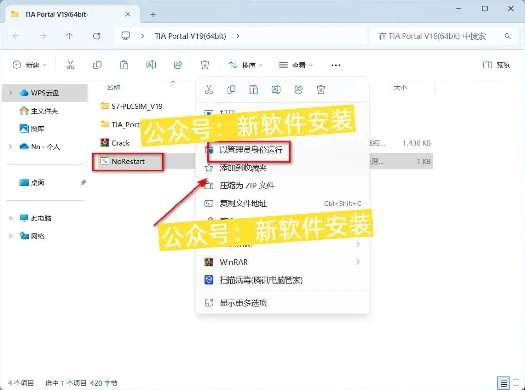Delete using the context menu trash icon
The width and height of the screenshot is (525, 390).
pos(321,90)
